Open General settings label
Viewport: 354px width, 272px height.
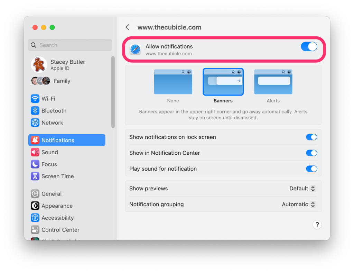pos(52,194)
